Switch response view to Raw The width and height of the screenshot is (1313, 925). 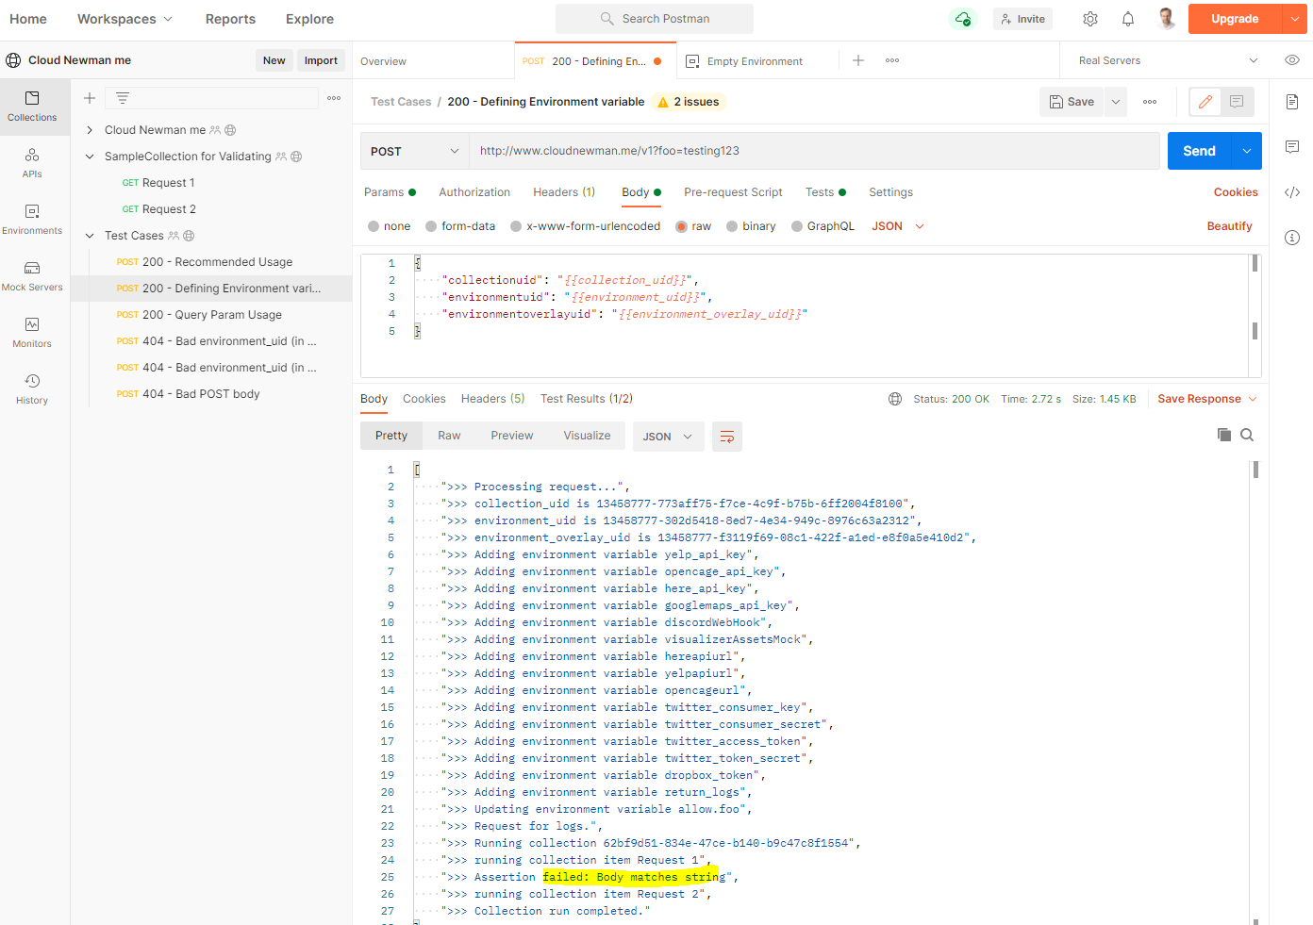tap(449, 436)
